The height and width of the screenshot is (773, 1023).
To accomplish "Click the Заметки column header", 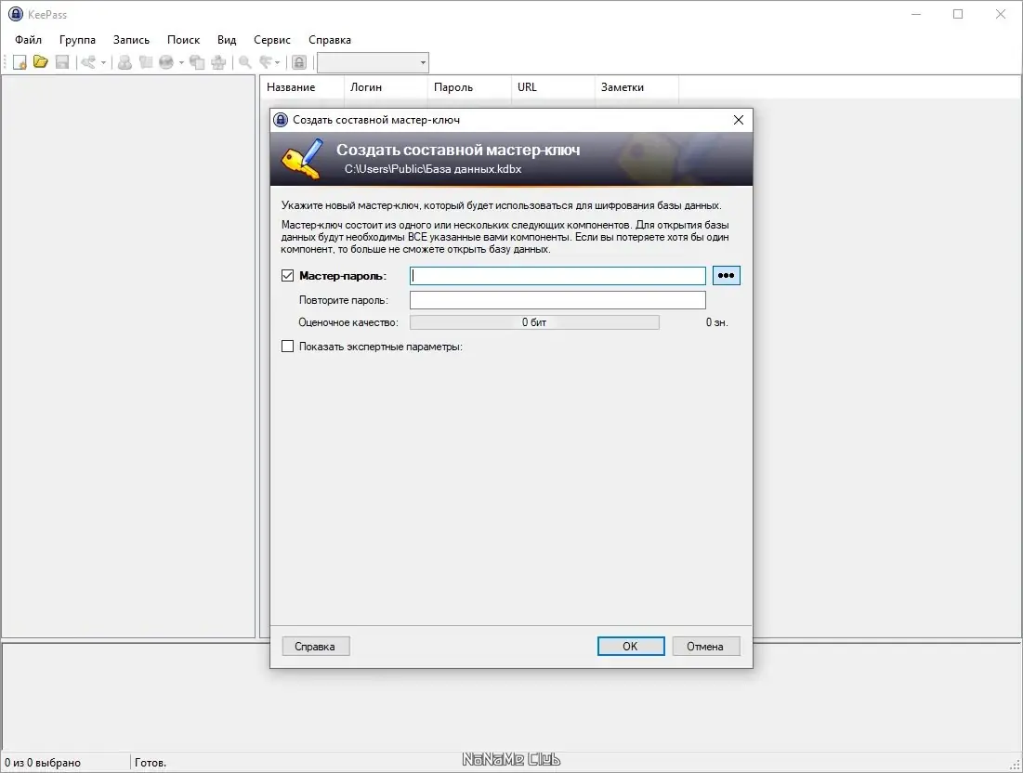I will (x=636, y=87).
